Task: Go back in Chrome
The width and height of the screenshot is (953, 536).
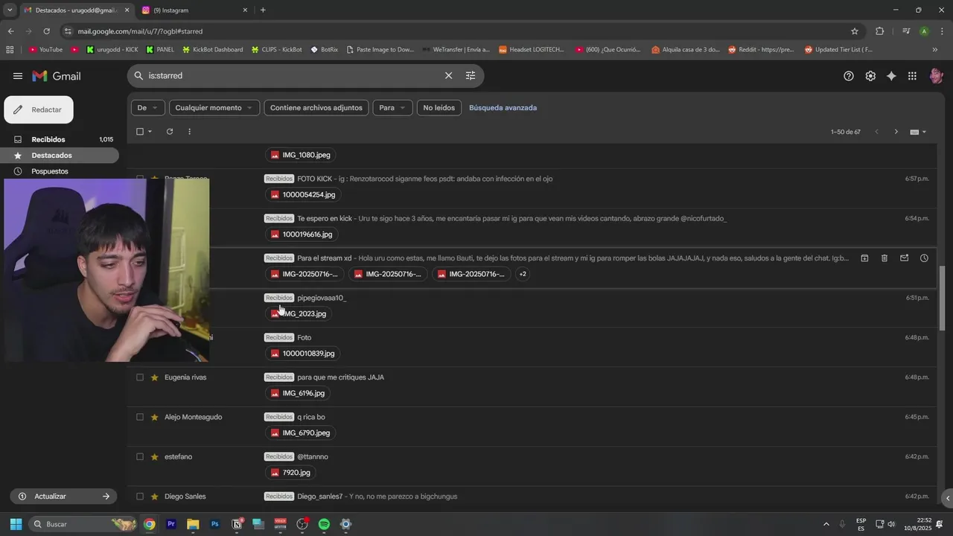Action: pos(10,31)
